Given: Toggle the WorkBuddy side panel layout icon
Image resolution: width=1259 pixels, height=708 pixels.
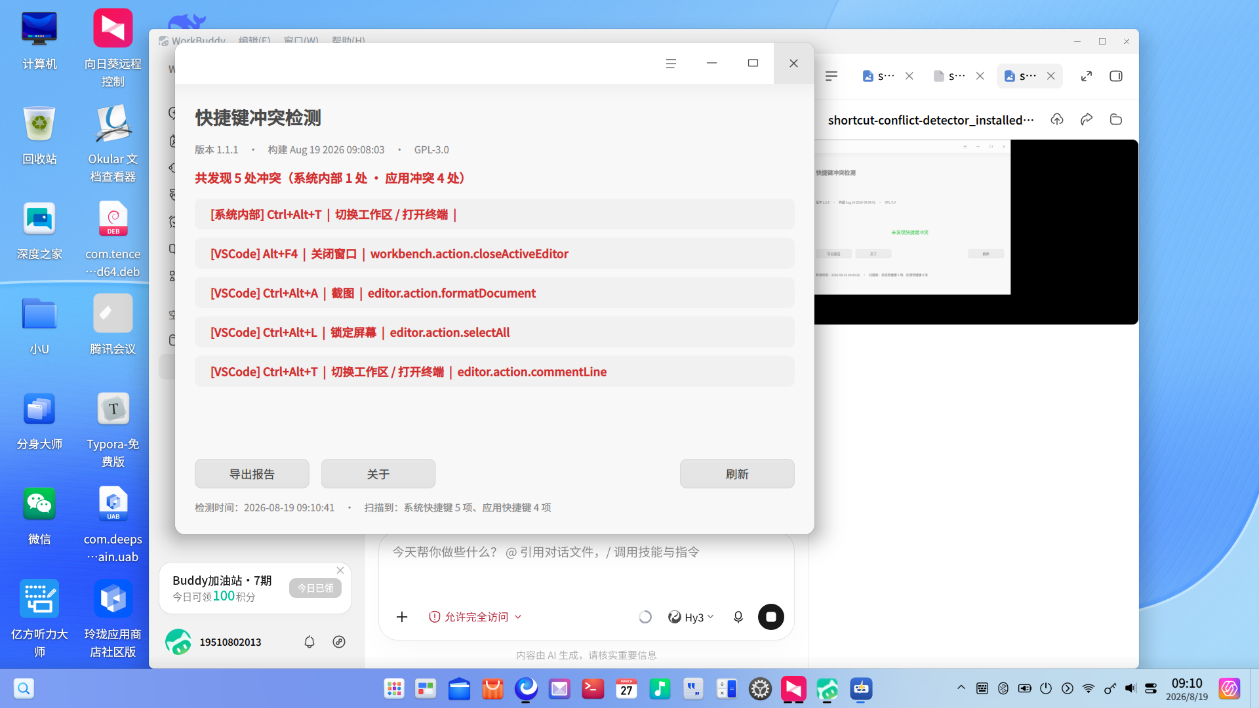Looking at the screenshot, I should [1116, 76].
